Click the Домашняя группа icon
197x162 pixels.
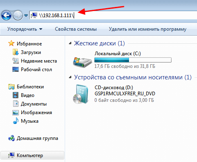point(11,138)
